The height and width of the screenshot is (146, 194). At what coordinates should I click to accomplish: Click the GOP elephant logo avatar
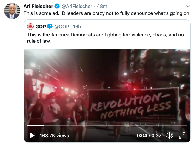(x=30, y=27)
